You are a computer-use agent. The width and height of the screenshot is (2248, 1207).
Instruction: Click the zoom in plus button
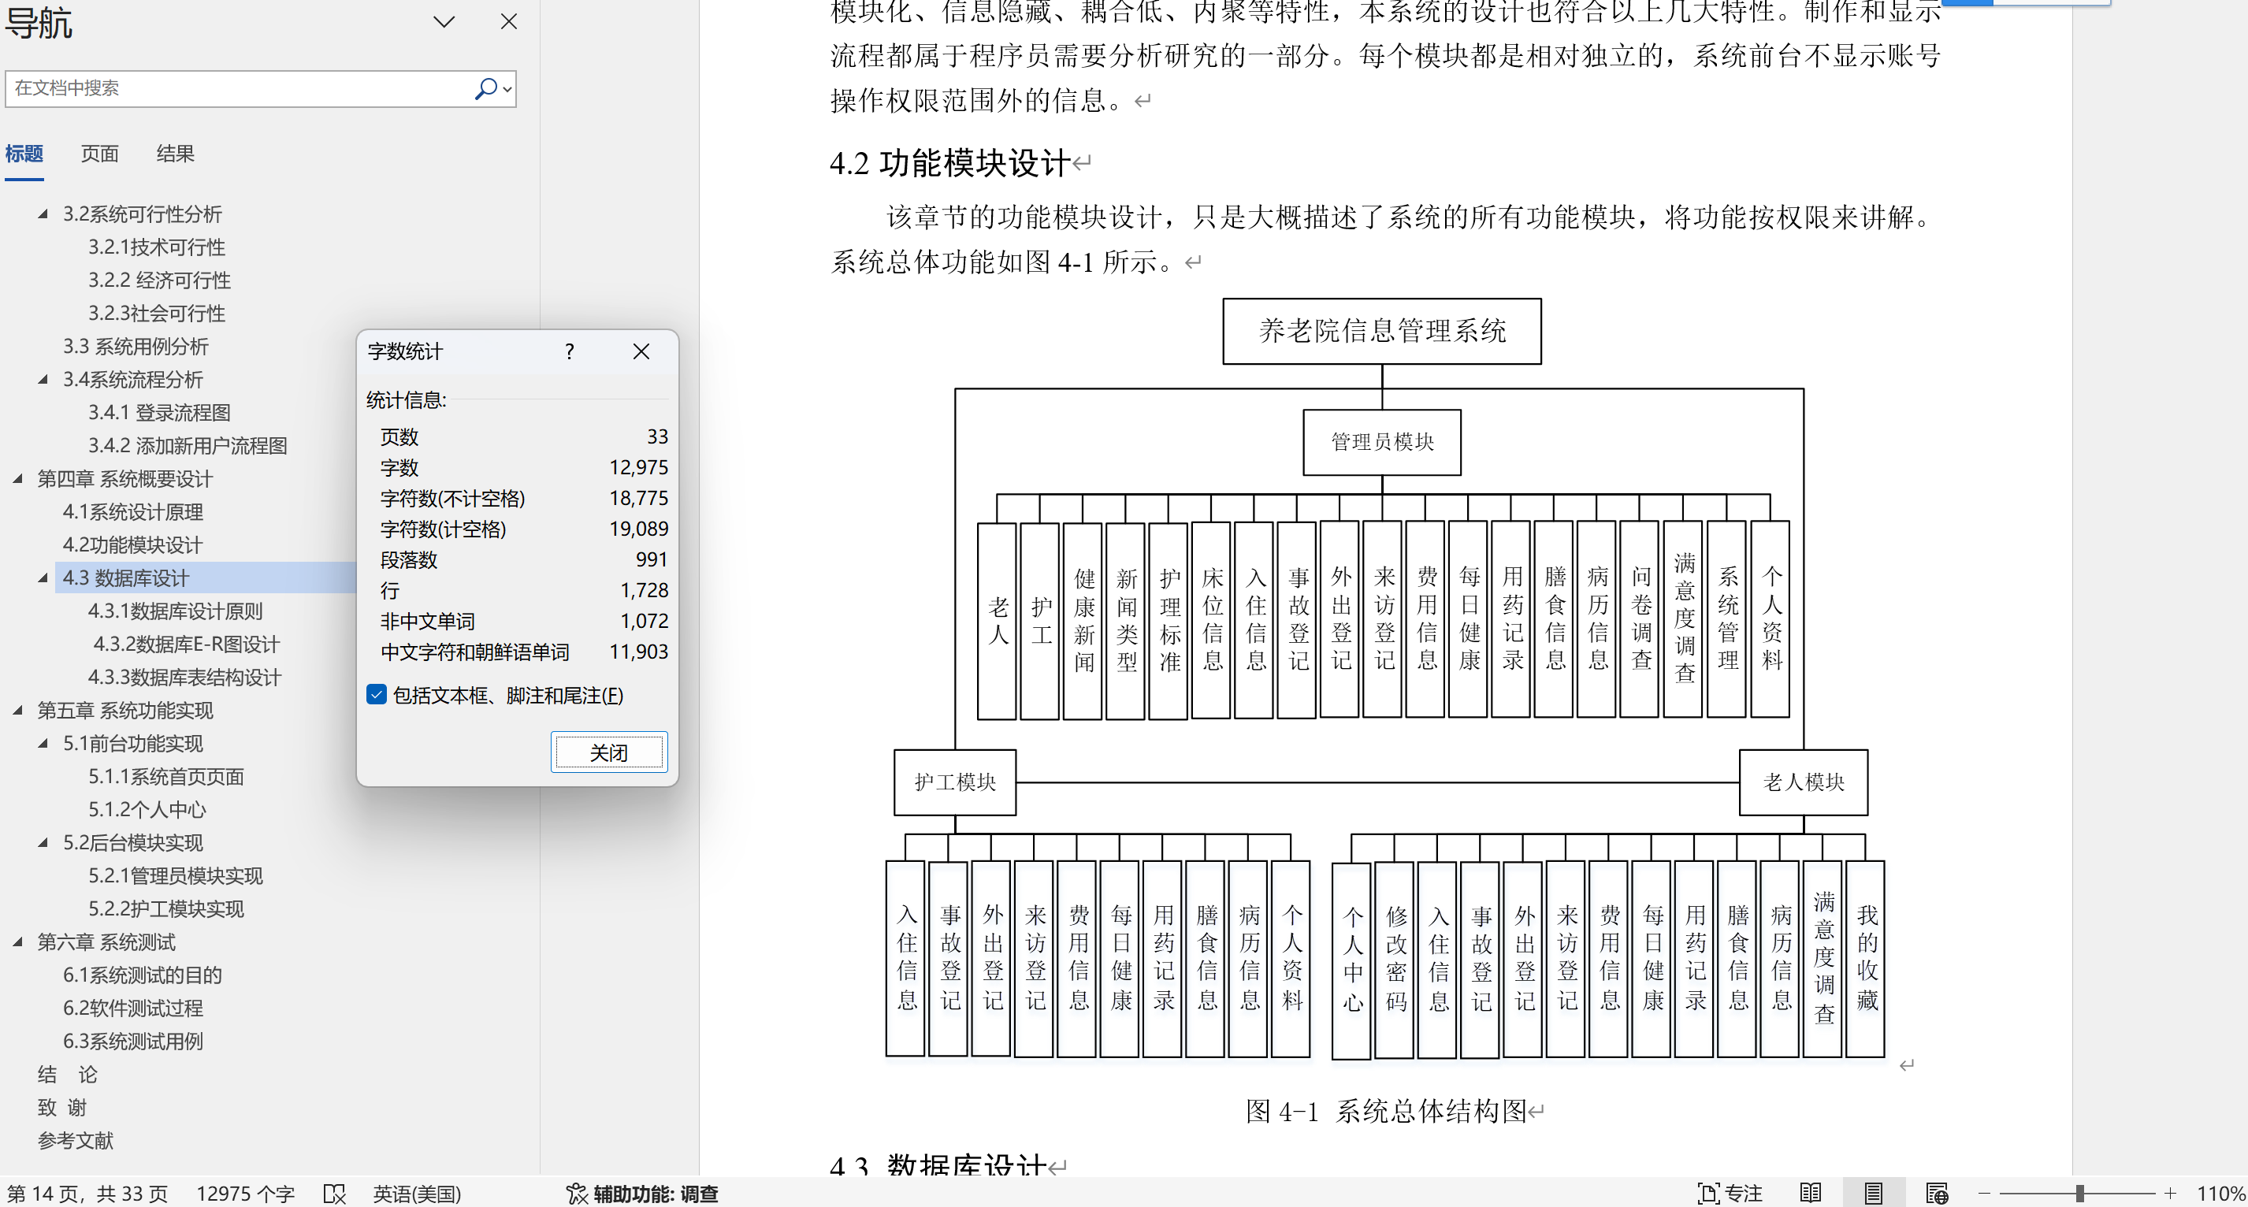coord(2170,1193)
